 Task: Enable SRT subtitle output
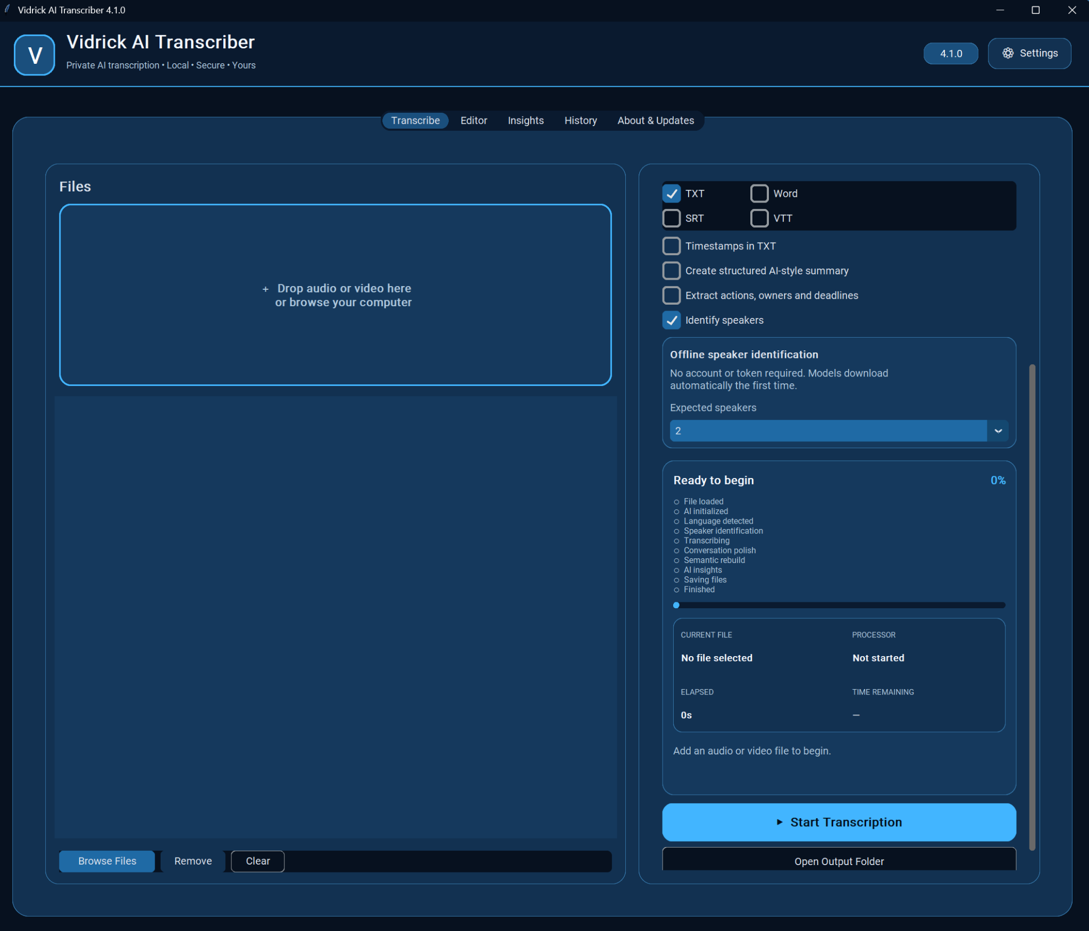[672, 218]
